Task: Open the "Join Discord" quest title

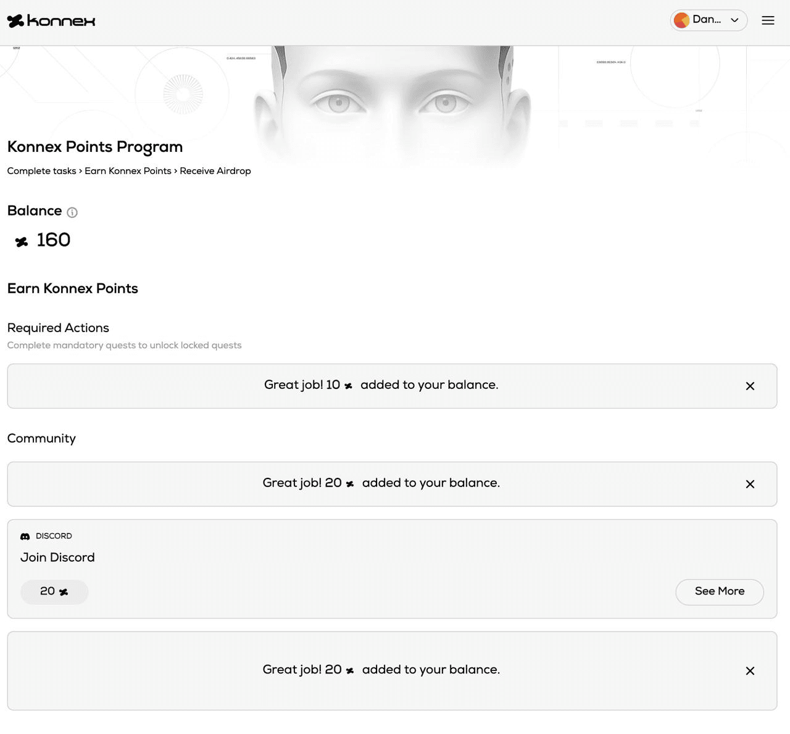Action: pos(57,557)
